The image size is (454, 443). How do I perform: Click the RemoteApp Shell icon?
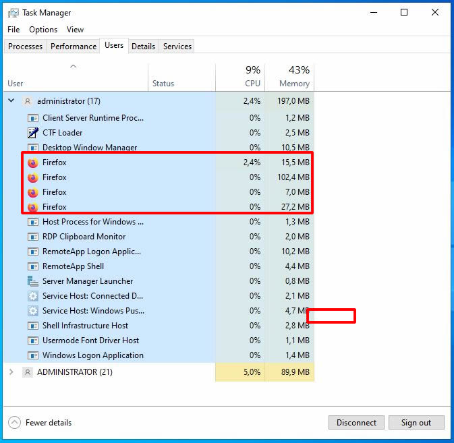point(33,266)
